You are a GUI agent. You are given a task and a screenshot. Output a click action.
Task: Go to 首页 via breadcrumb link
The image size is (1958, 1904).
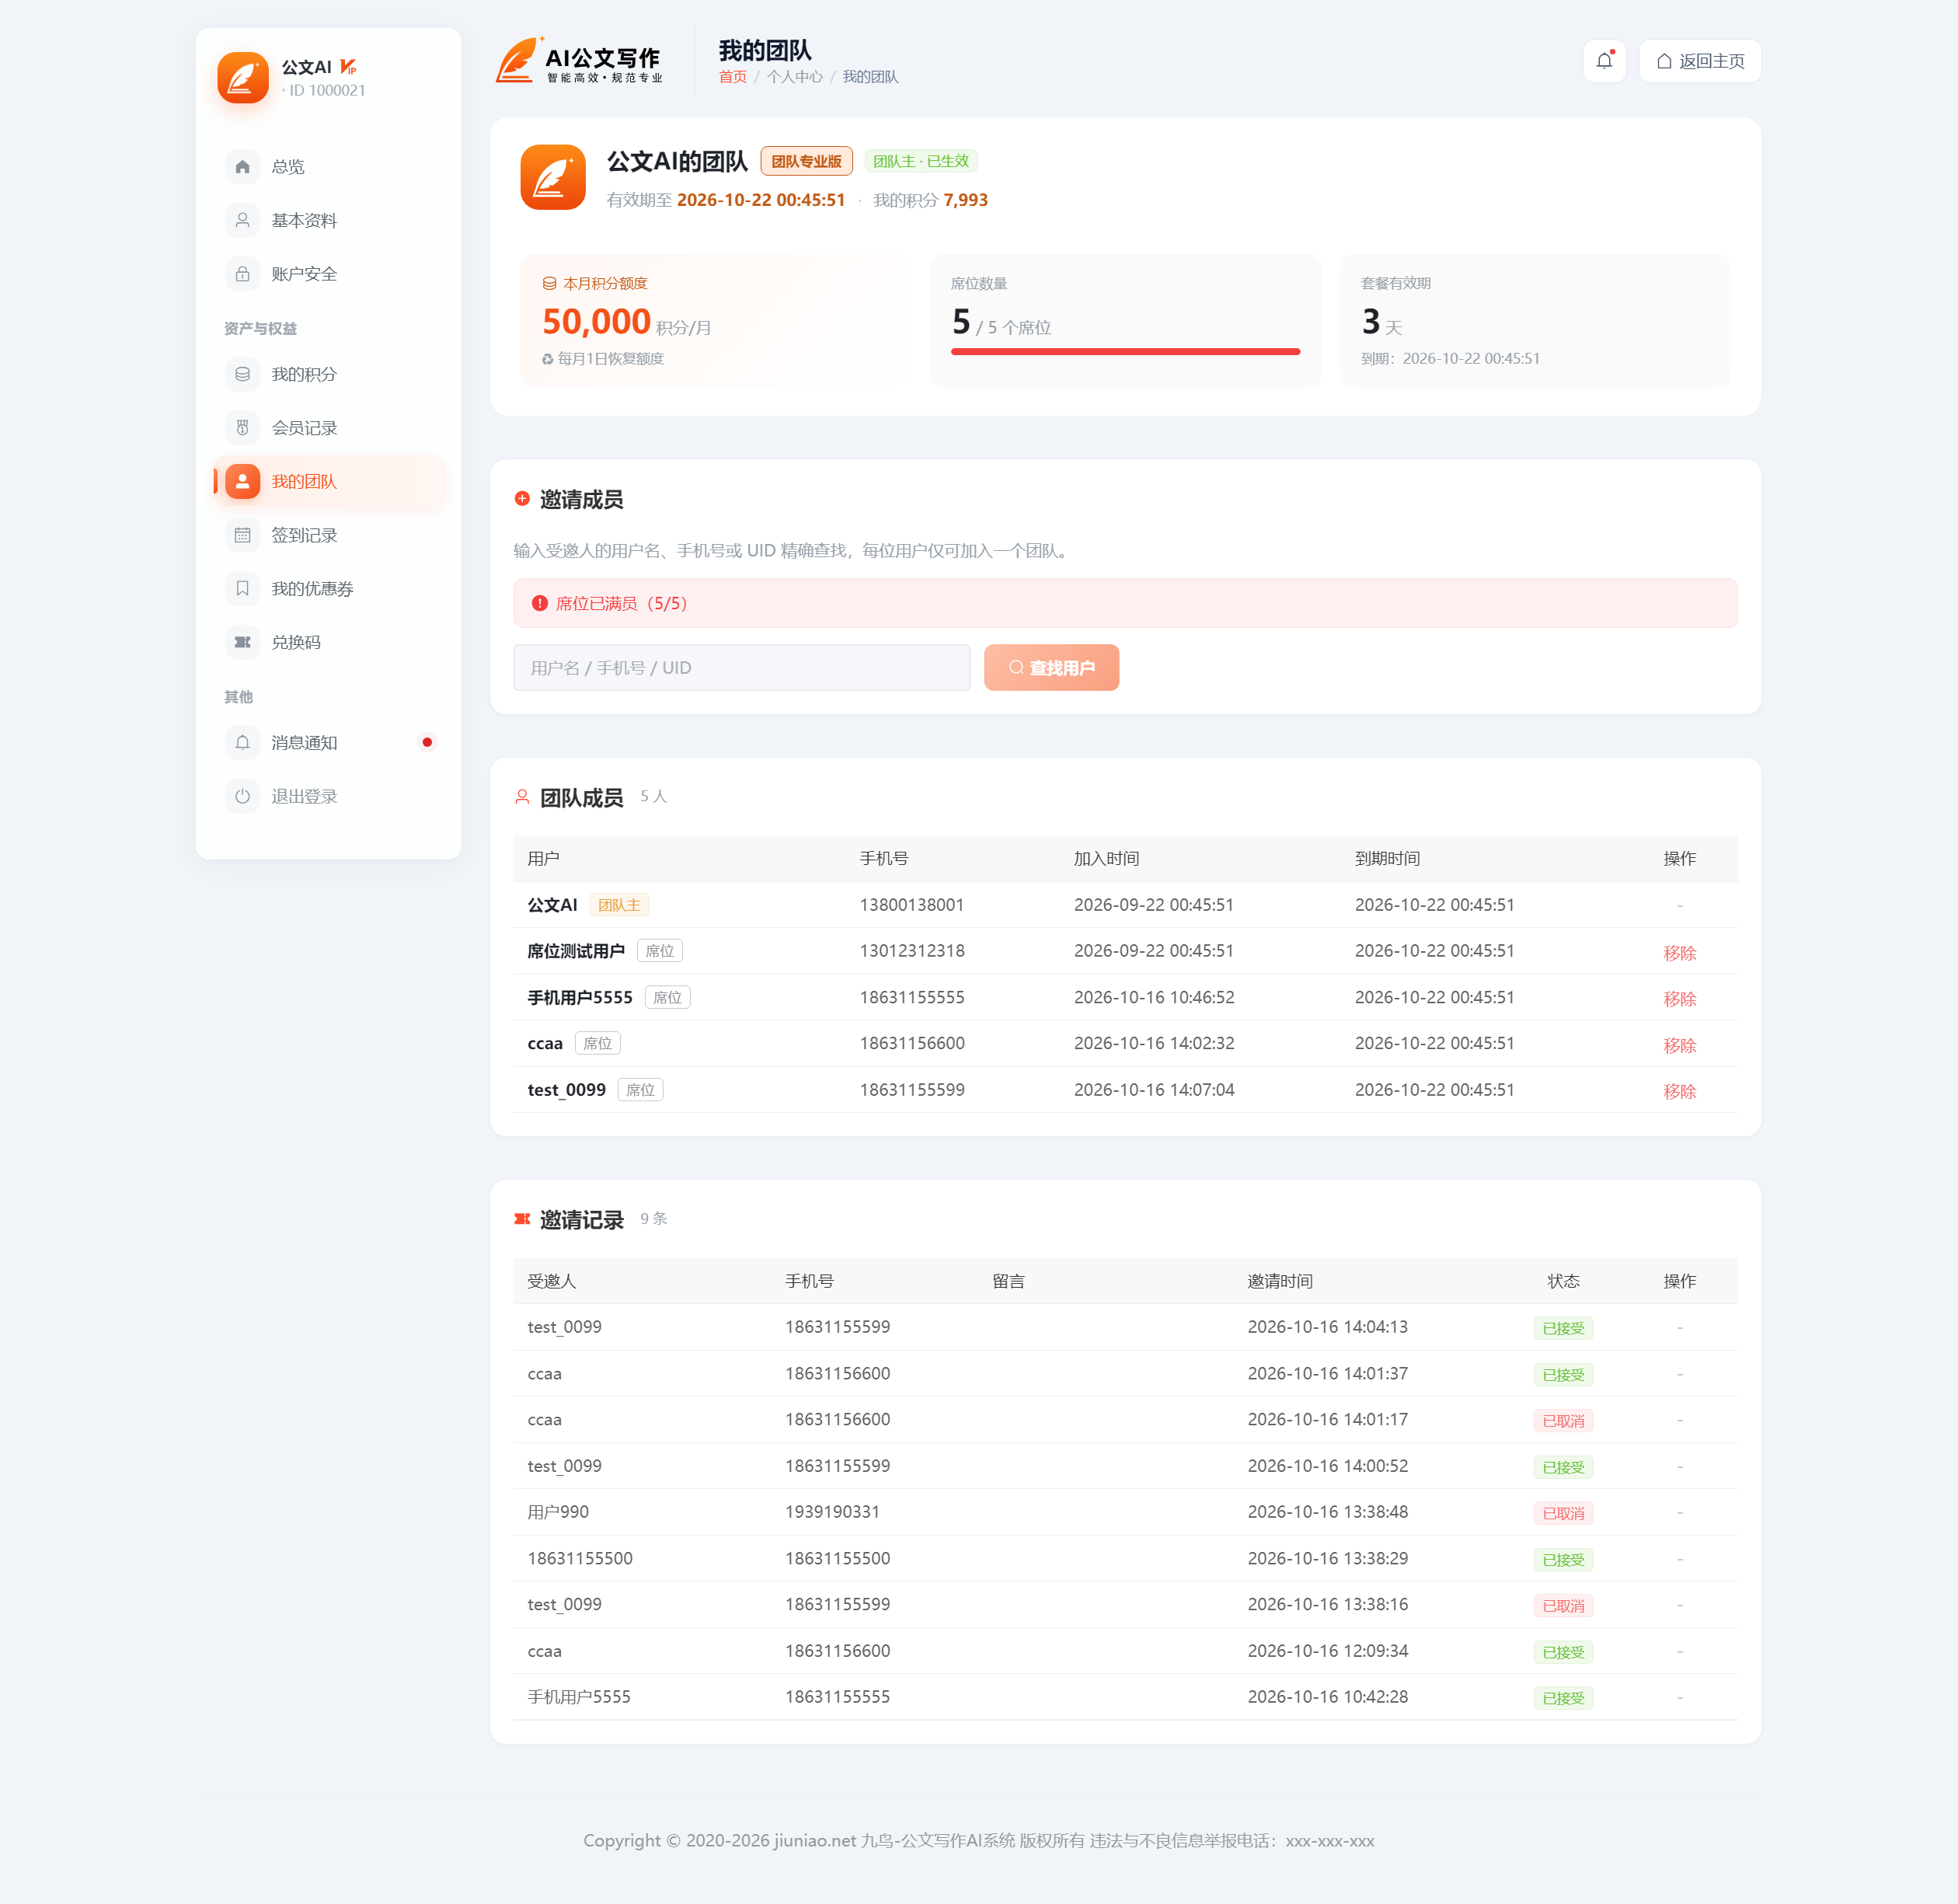[x=733, y=77]
